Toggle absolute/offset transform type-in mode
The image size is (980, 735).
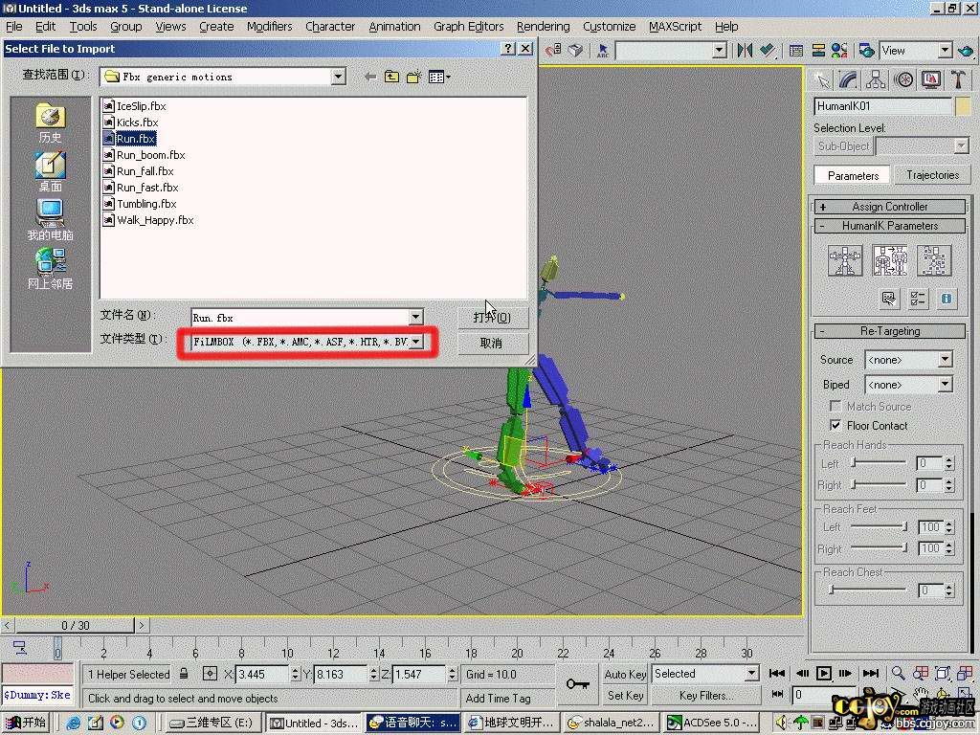(x=210, y=674)
